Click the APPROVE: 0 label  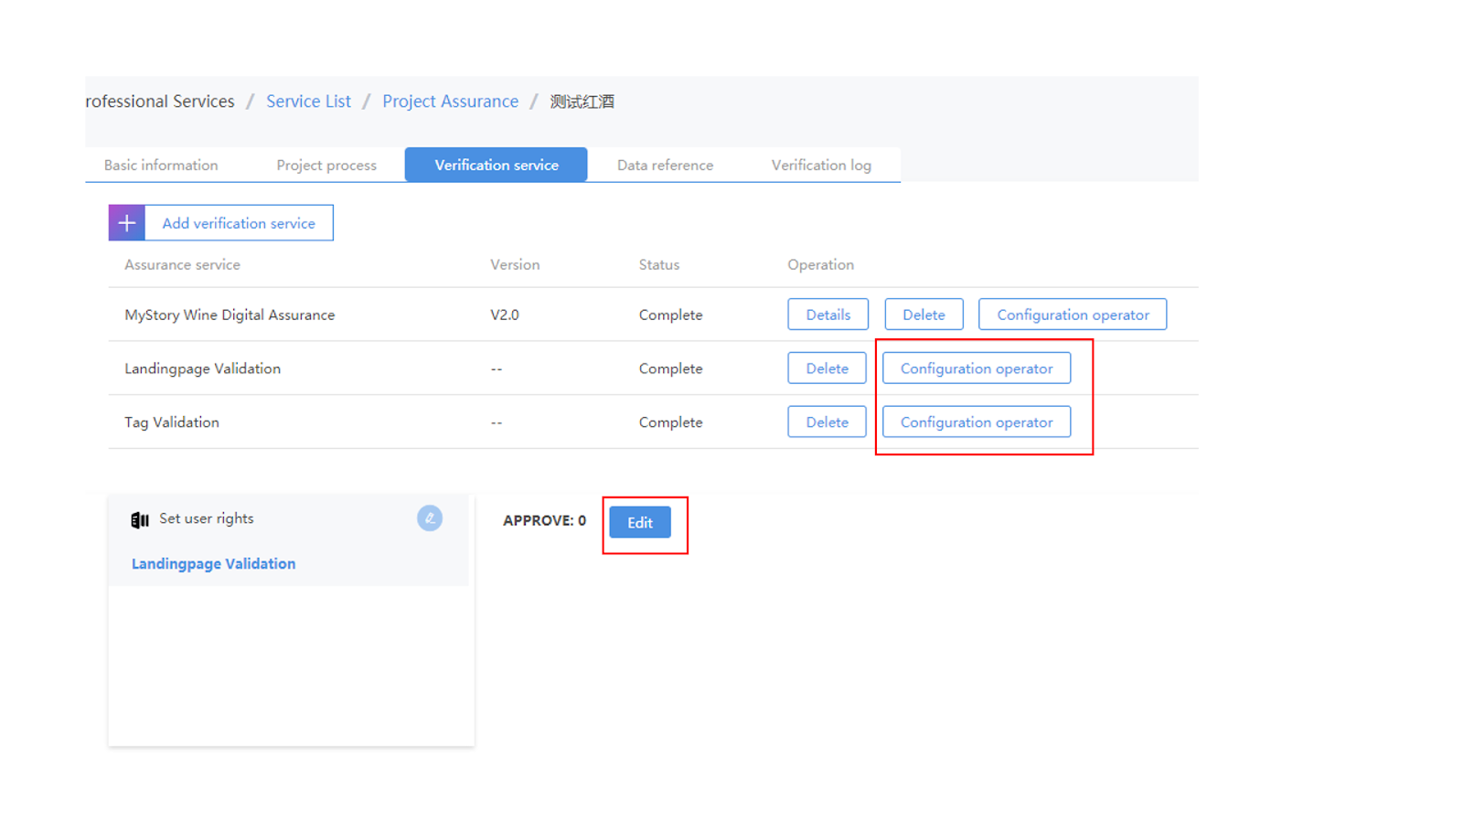coord(544,520)
